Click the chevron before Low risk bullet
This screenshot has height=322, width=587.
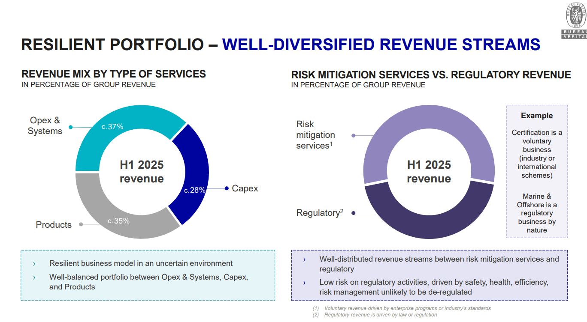tap(305, 283)
